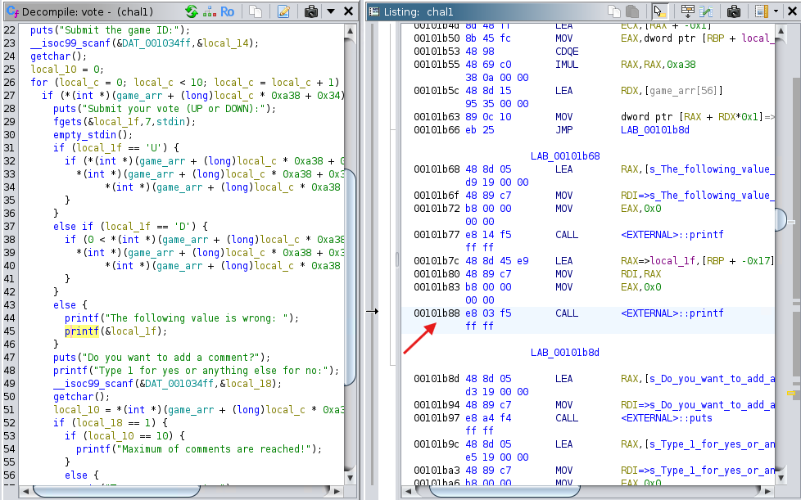Viewport: 801px width, 500px height.
Task: Click address 00101b88 in Listing
Action: click(437, 313)
